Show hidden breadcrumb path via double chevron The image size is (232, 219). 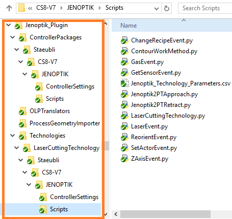(x=30, y=8)
